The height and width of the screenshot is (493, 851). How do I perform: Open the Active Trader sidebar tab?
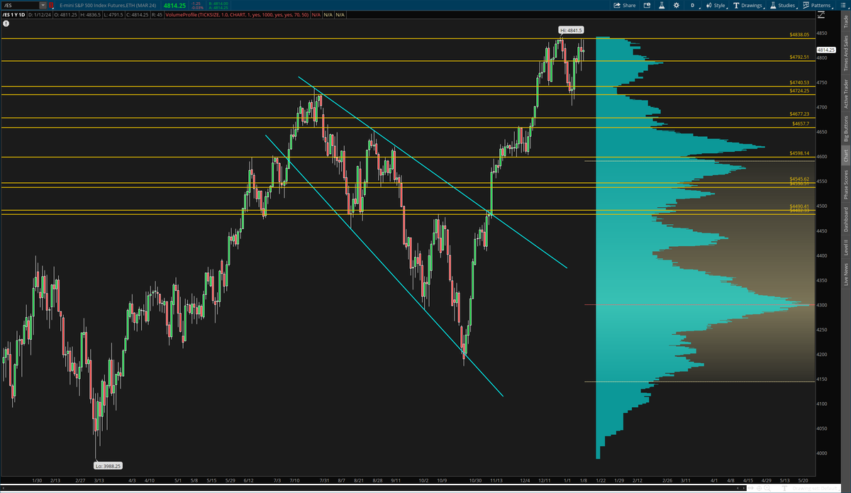pos(845,93)
